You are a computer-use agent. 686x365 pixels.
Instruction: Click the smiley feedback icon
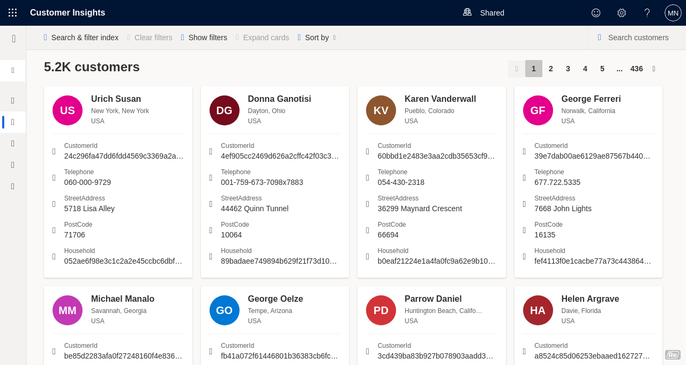[596, 13]
